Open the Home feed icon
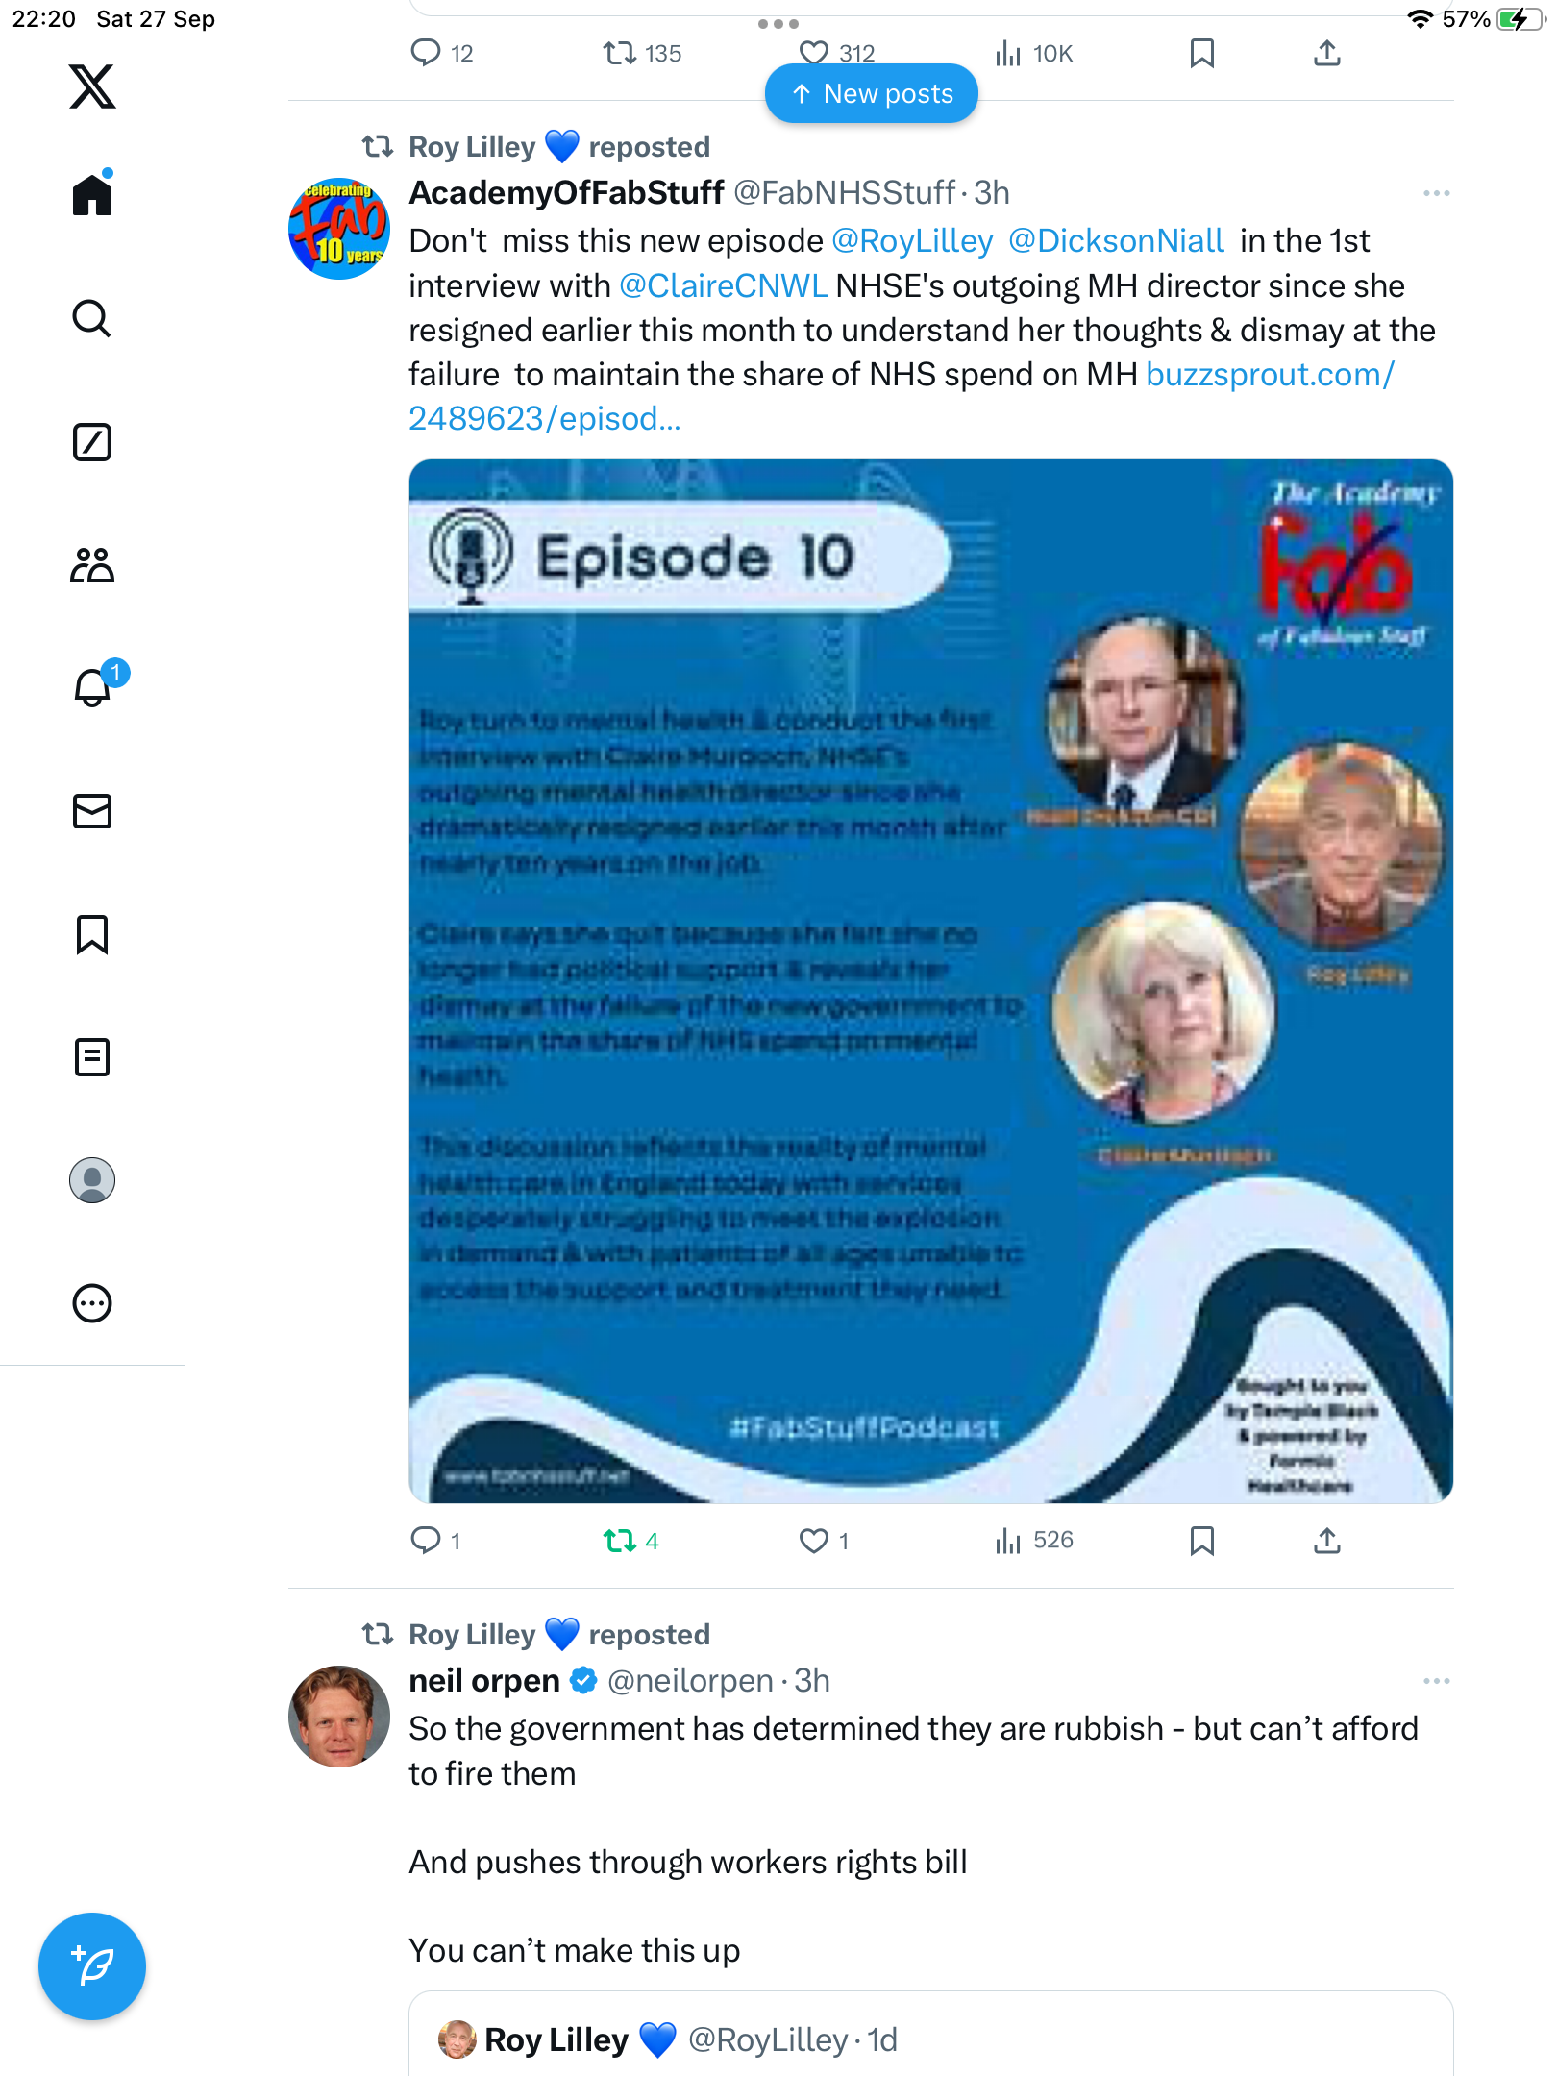 point(92,194)
